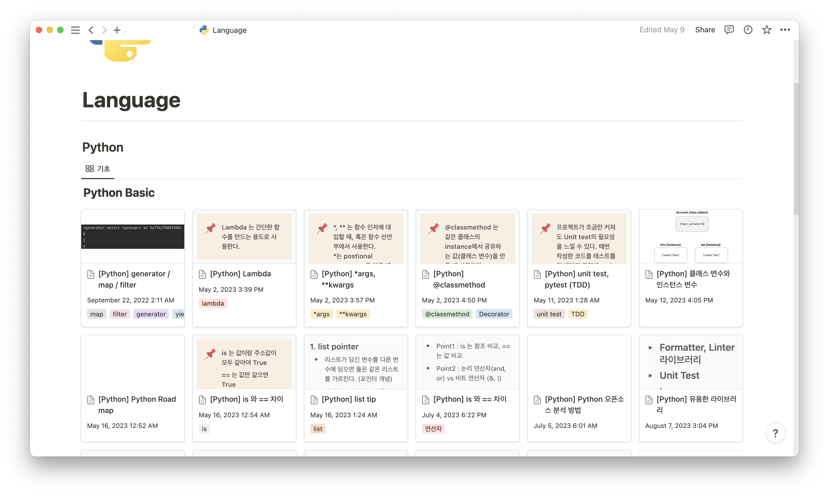Open page history clock icon
Screen dimensions: 829x496
pyautogui.click(x=748, y=30)
